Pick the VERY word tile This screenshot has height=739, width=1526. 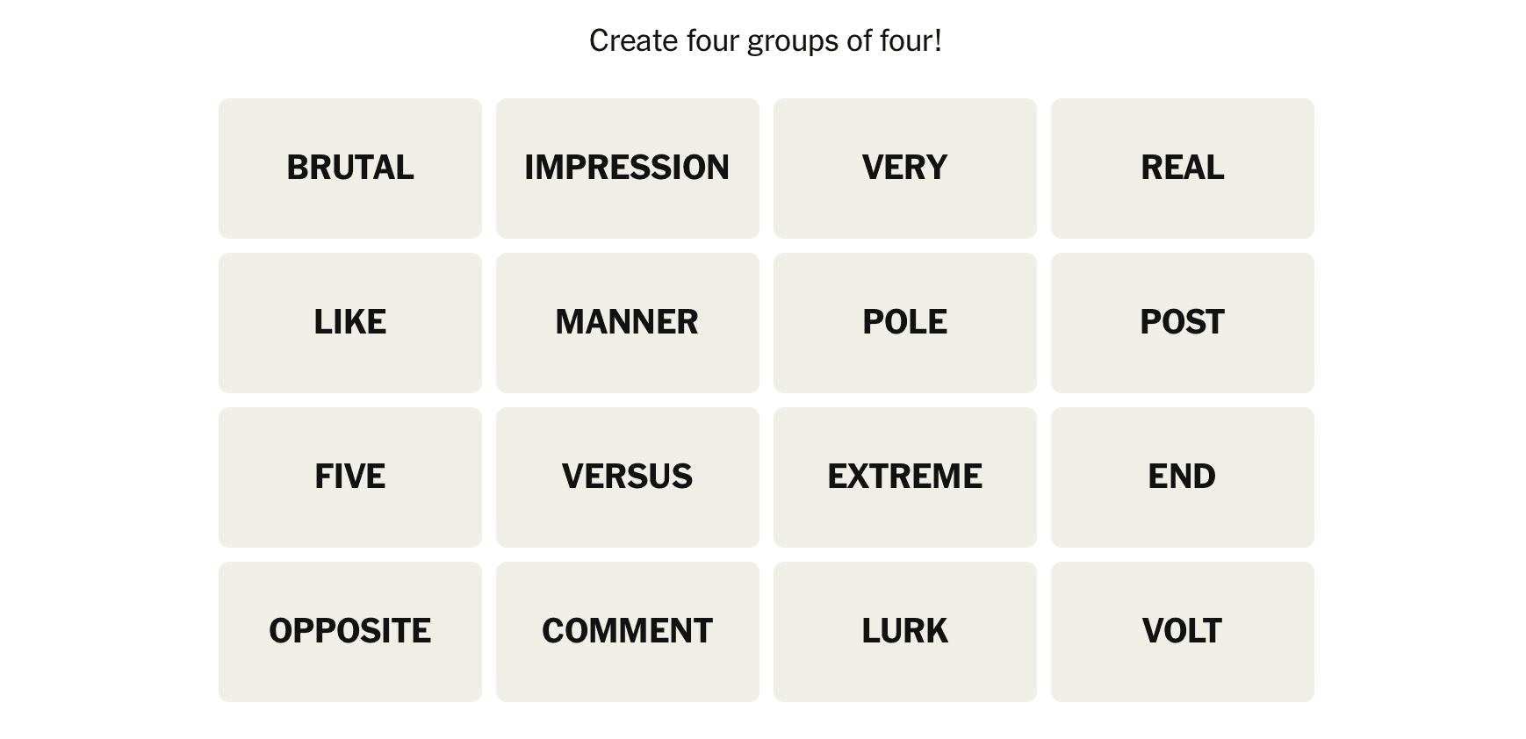click(x=904, y=168)
